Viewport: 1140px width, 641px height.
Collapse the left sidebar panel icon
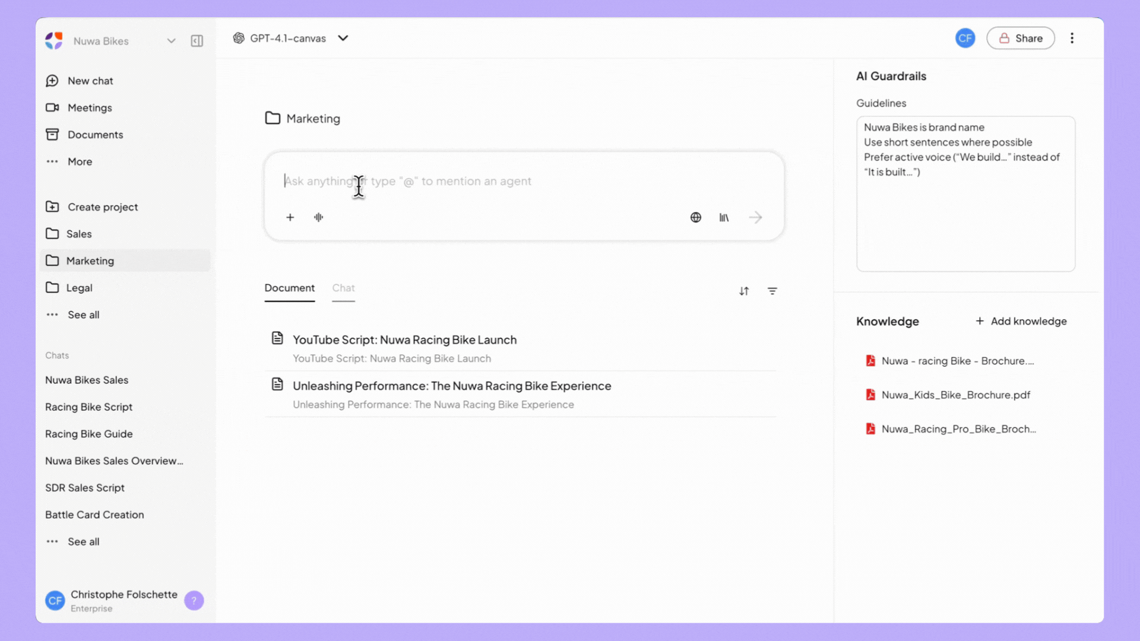tap(197, 41)
